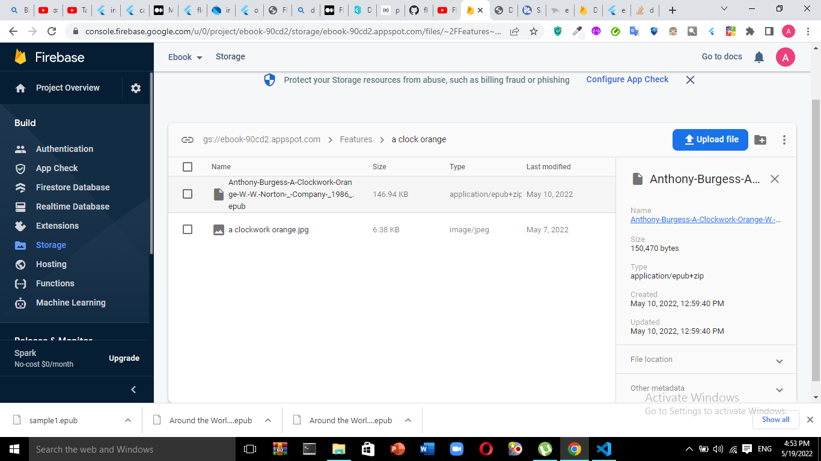Open the Windows Start menu
The height and width of the screenshot is (461, 821).
pyautogui.click(x=14, y=449)
